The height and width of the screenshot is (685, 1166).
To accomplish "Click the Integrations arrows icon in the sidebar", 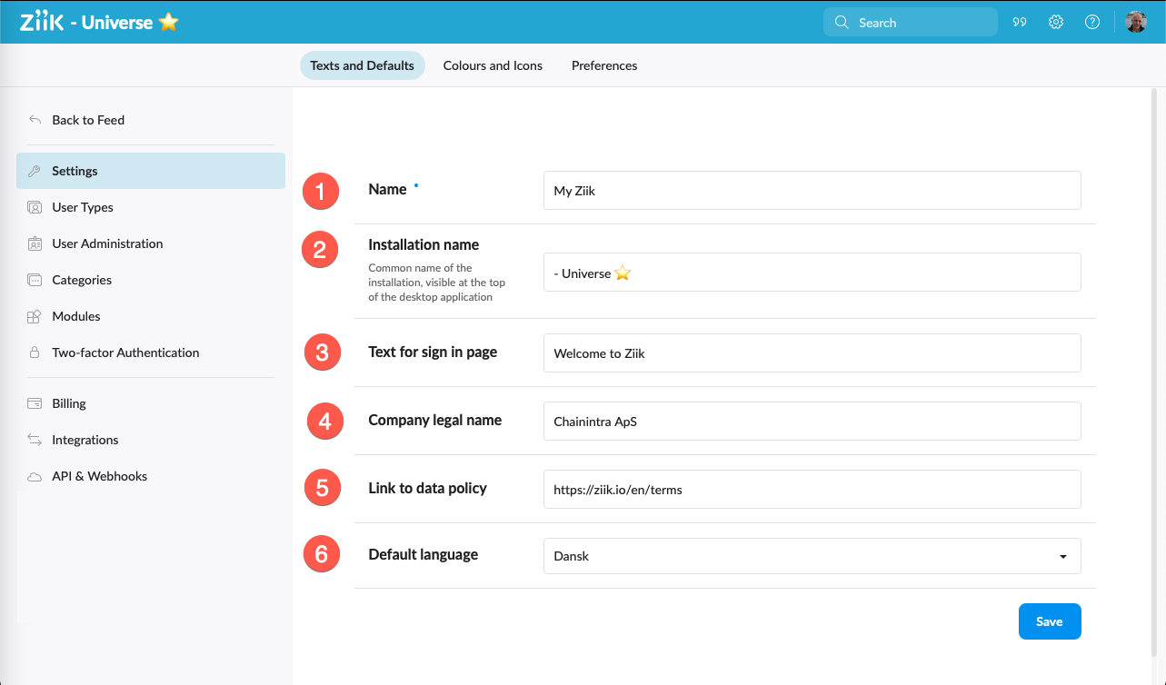I will [x=35, y=440].
